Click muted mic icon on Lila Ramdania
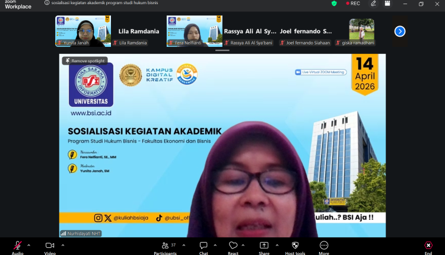Screen dimensions: 445x255 click(115, 43)
